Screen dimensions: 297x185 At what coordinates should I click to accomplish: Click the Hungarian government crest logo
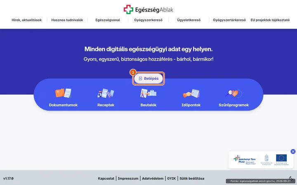click(x=266, y=160)
